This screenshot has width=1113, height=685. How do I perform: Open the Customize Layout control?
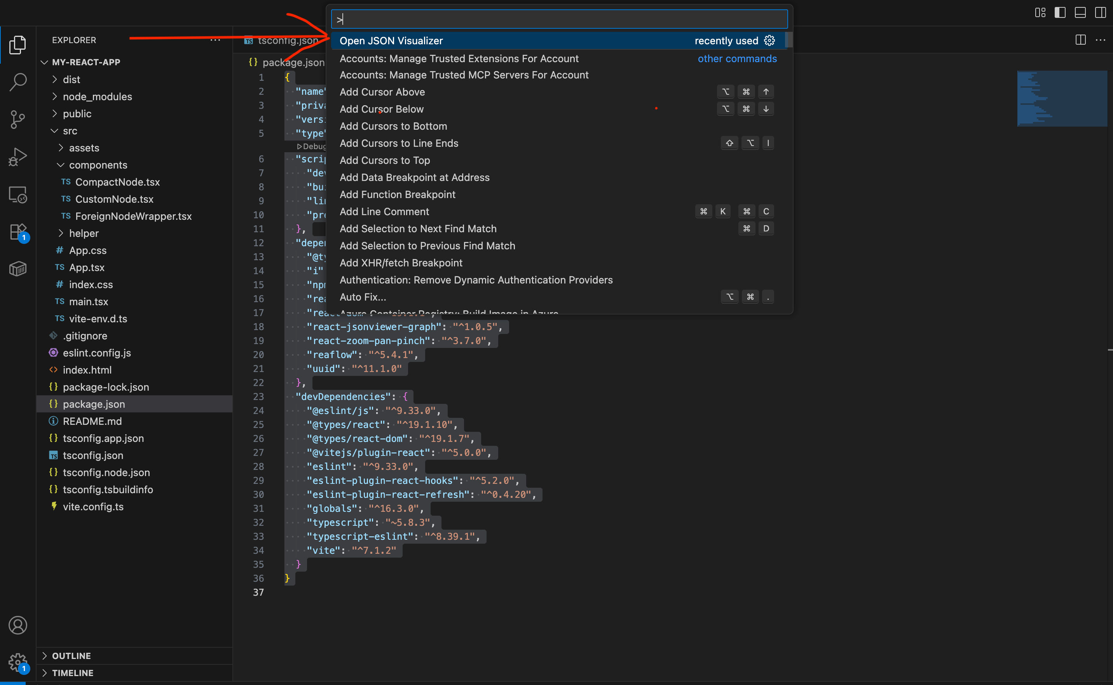[x=1040, y=12]
